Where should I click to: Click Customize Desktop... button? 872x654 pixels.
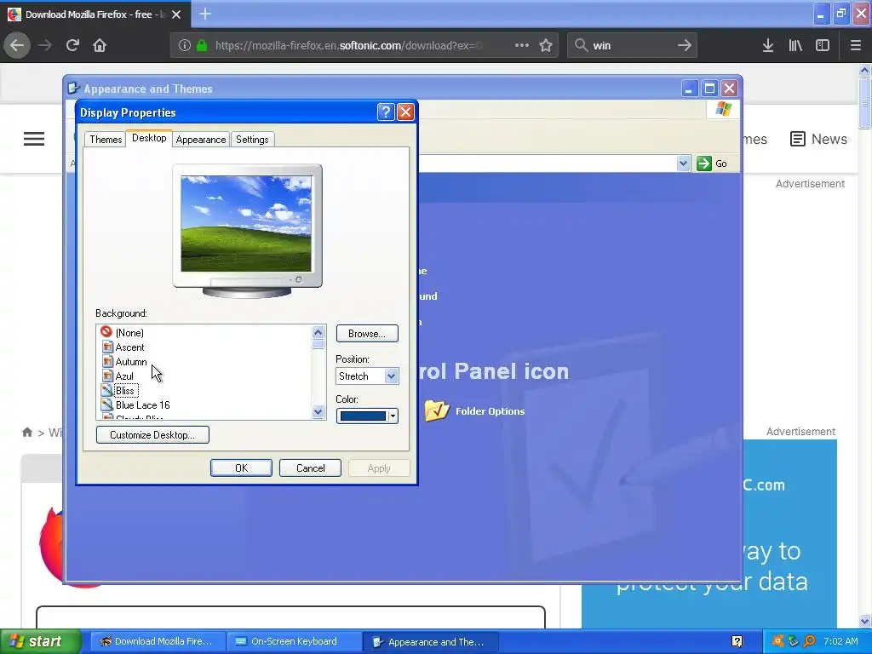pos(152,435)
